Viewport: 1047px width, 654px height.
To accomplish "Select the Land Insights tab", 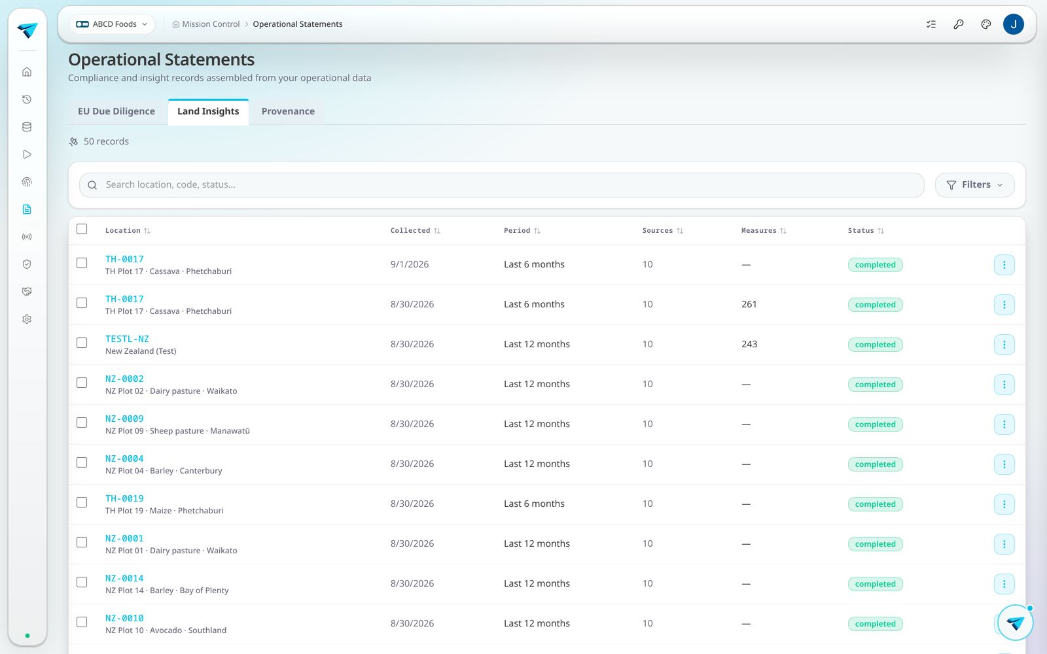I will point(208,112).
